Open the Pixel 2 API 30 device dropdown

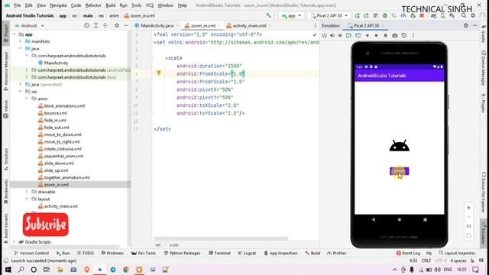tap(329, 15)
